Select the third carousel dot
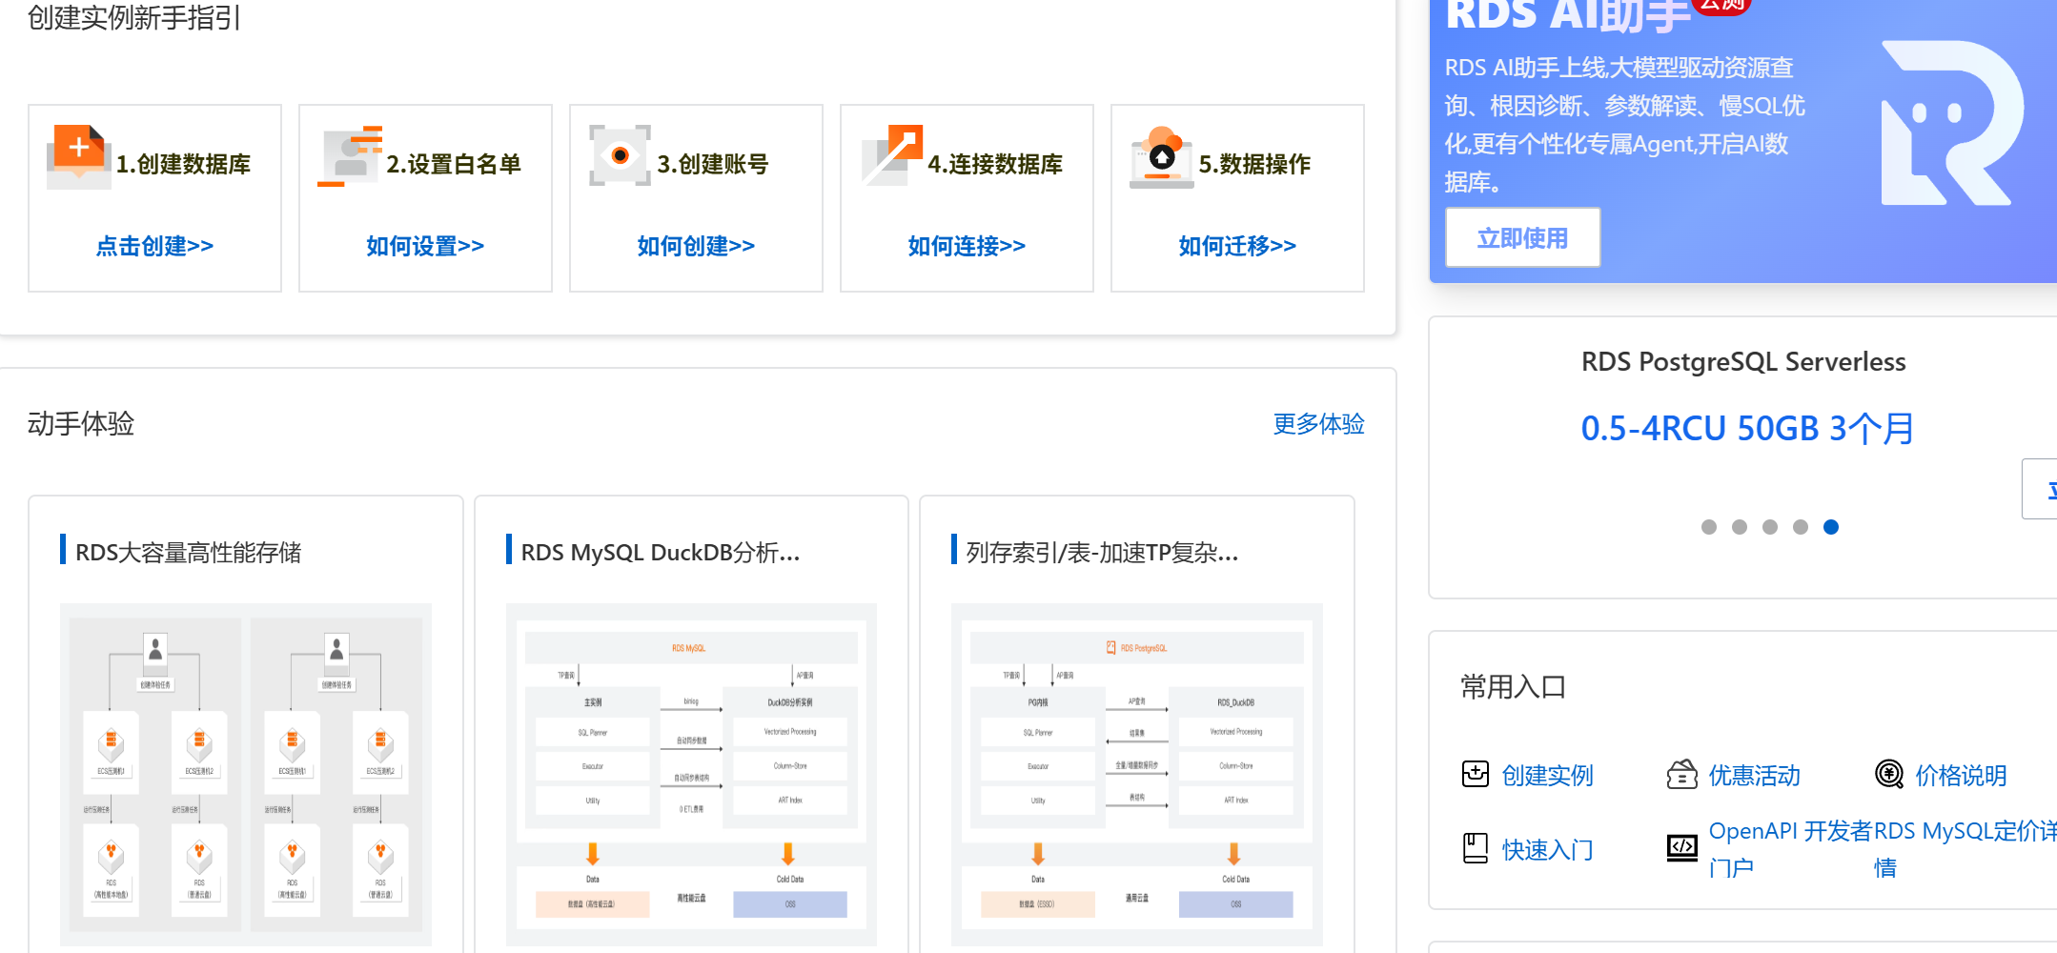The image size is (2057, 953). click(1770, 527)
